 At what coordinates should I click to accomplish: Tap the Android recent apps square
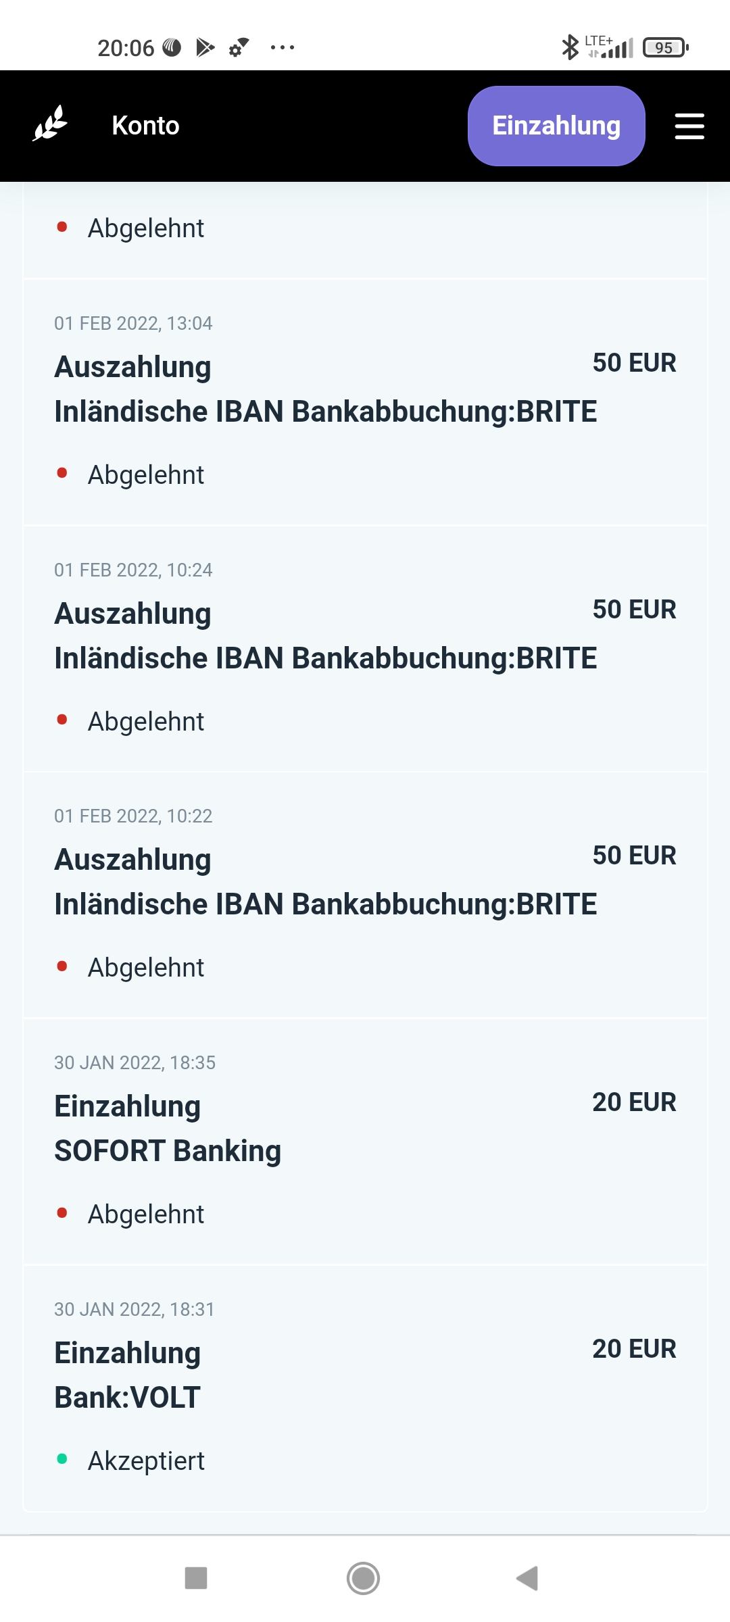pos(196,1578)
